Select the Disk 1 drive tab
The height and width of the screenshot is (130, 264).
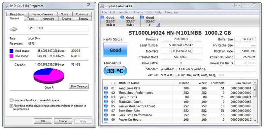[x=130, y=21]
